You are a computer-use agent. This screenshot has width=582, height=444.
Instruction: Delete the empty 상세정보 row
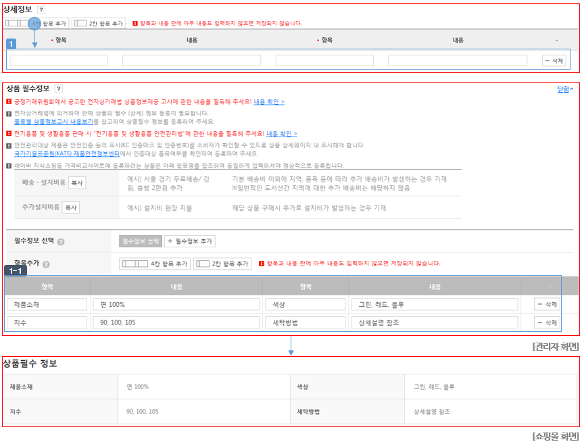(x=554, y=61)
